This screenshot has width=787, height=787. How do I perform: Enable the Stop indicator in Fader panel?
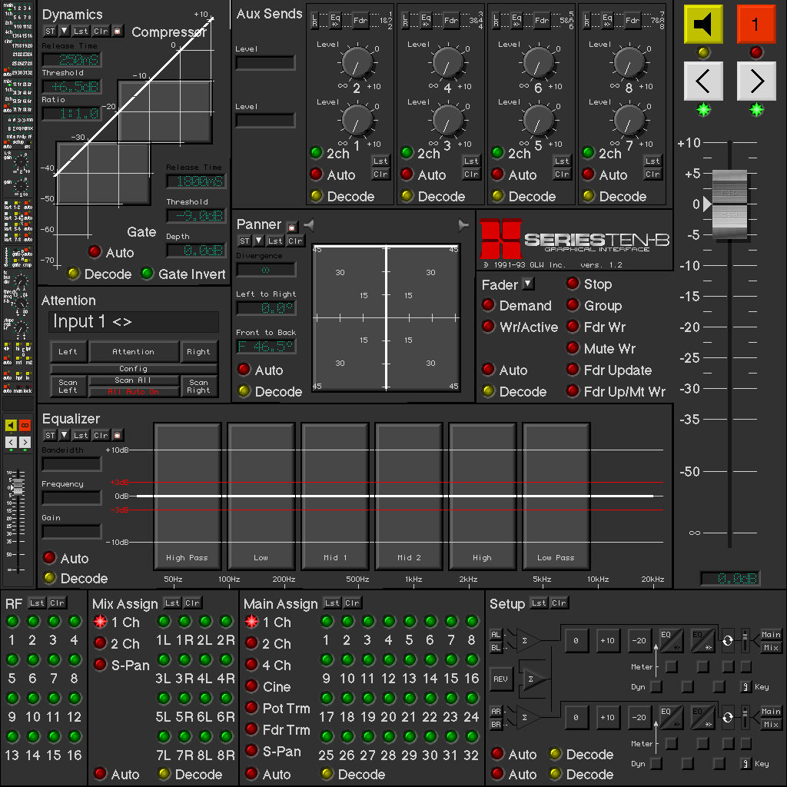point(573,284)
